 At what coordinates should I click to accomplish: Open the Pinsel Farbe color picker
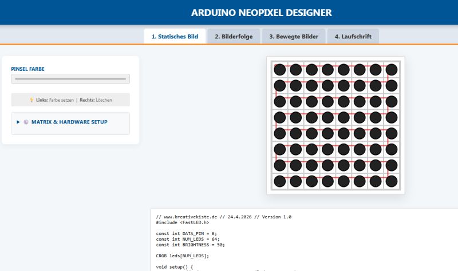pos(70,79)
